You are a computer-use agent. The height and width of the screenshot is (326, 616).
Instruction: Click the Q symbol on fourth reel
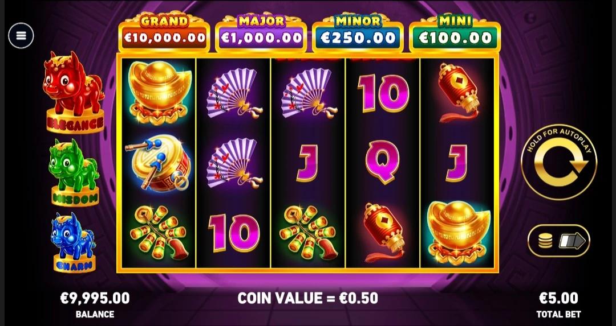(382, 162)
